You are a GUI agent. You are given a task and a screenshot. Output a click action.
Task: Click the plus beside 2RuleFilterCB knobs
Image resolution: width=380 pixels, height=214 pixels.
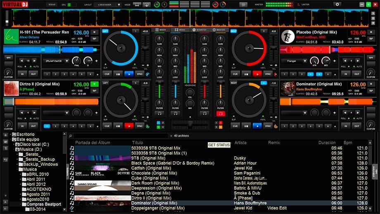[x=97, y=61]
